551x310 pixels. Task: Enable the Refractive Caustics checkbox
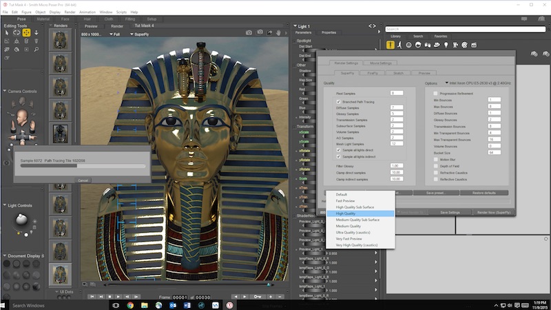point(436,173)
